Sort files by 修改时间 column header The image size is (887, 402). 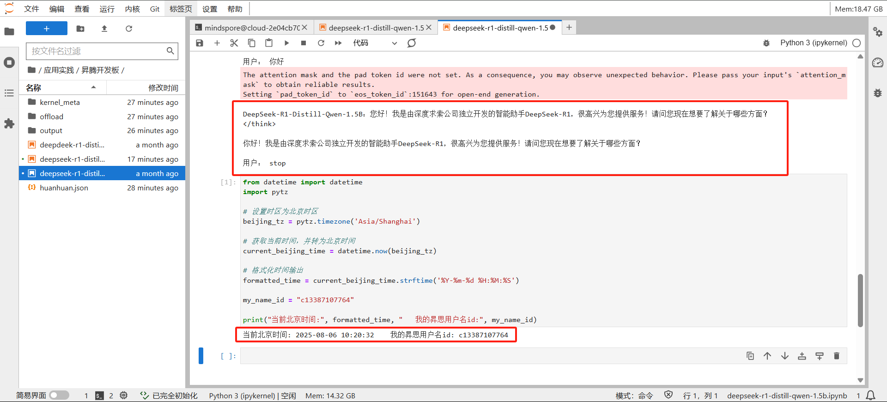[163, 88]
